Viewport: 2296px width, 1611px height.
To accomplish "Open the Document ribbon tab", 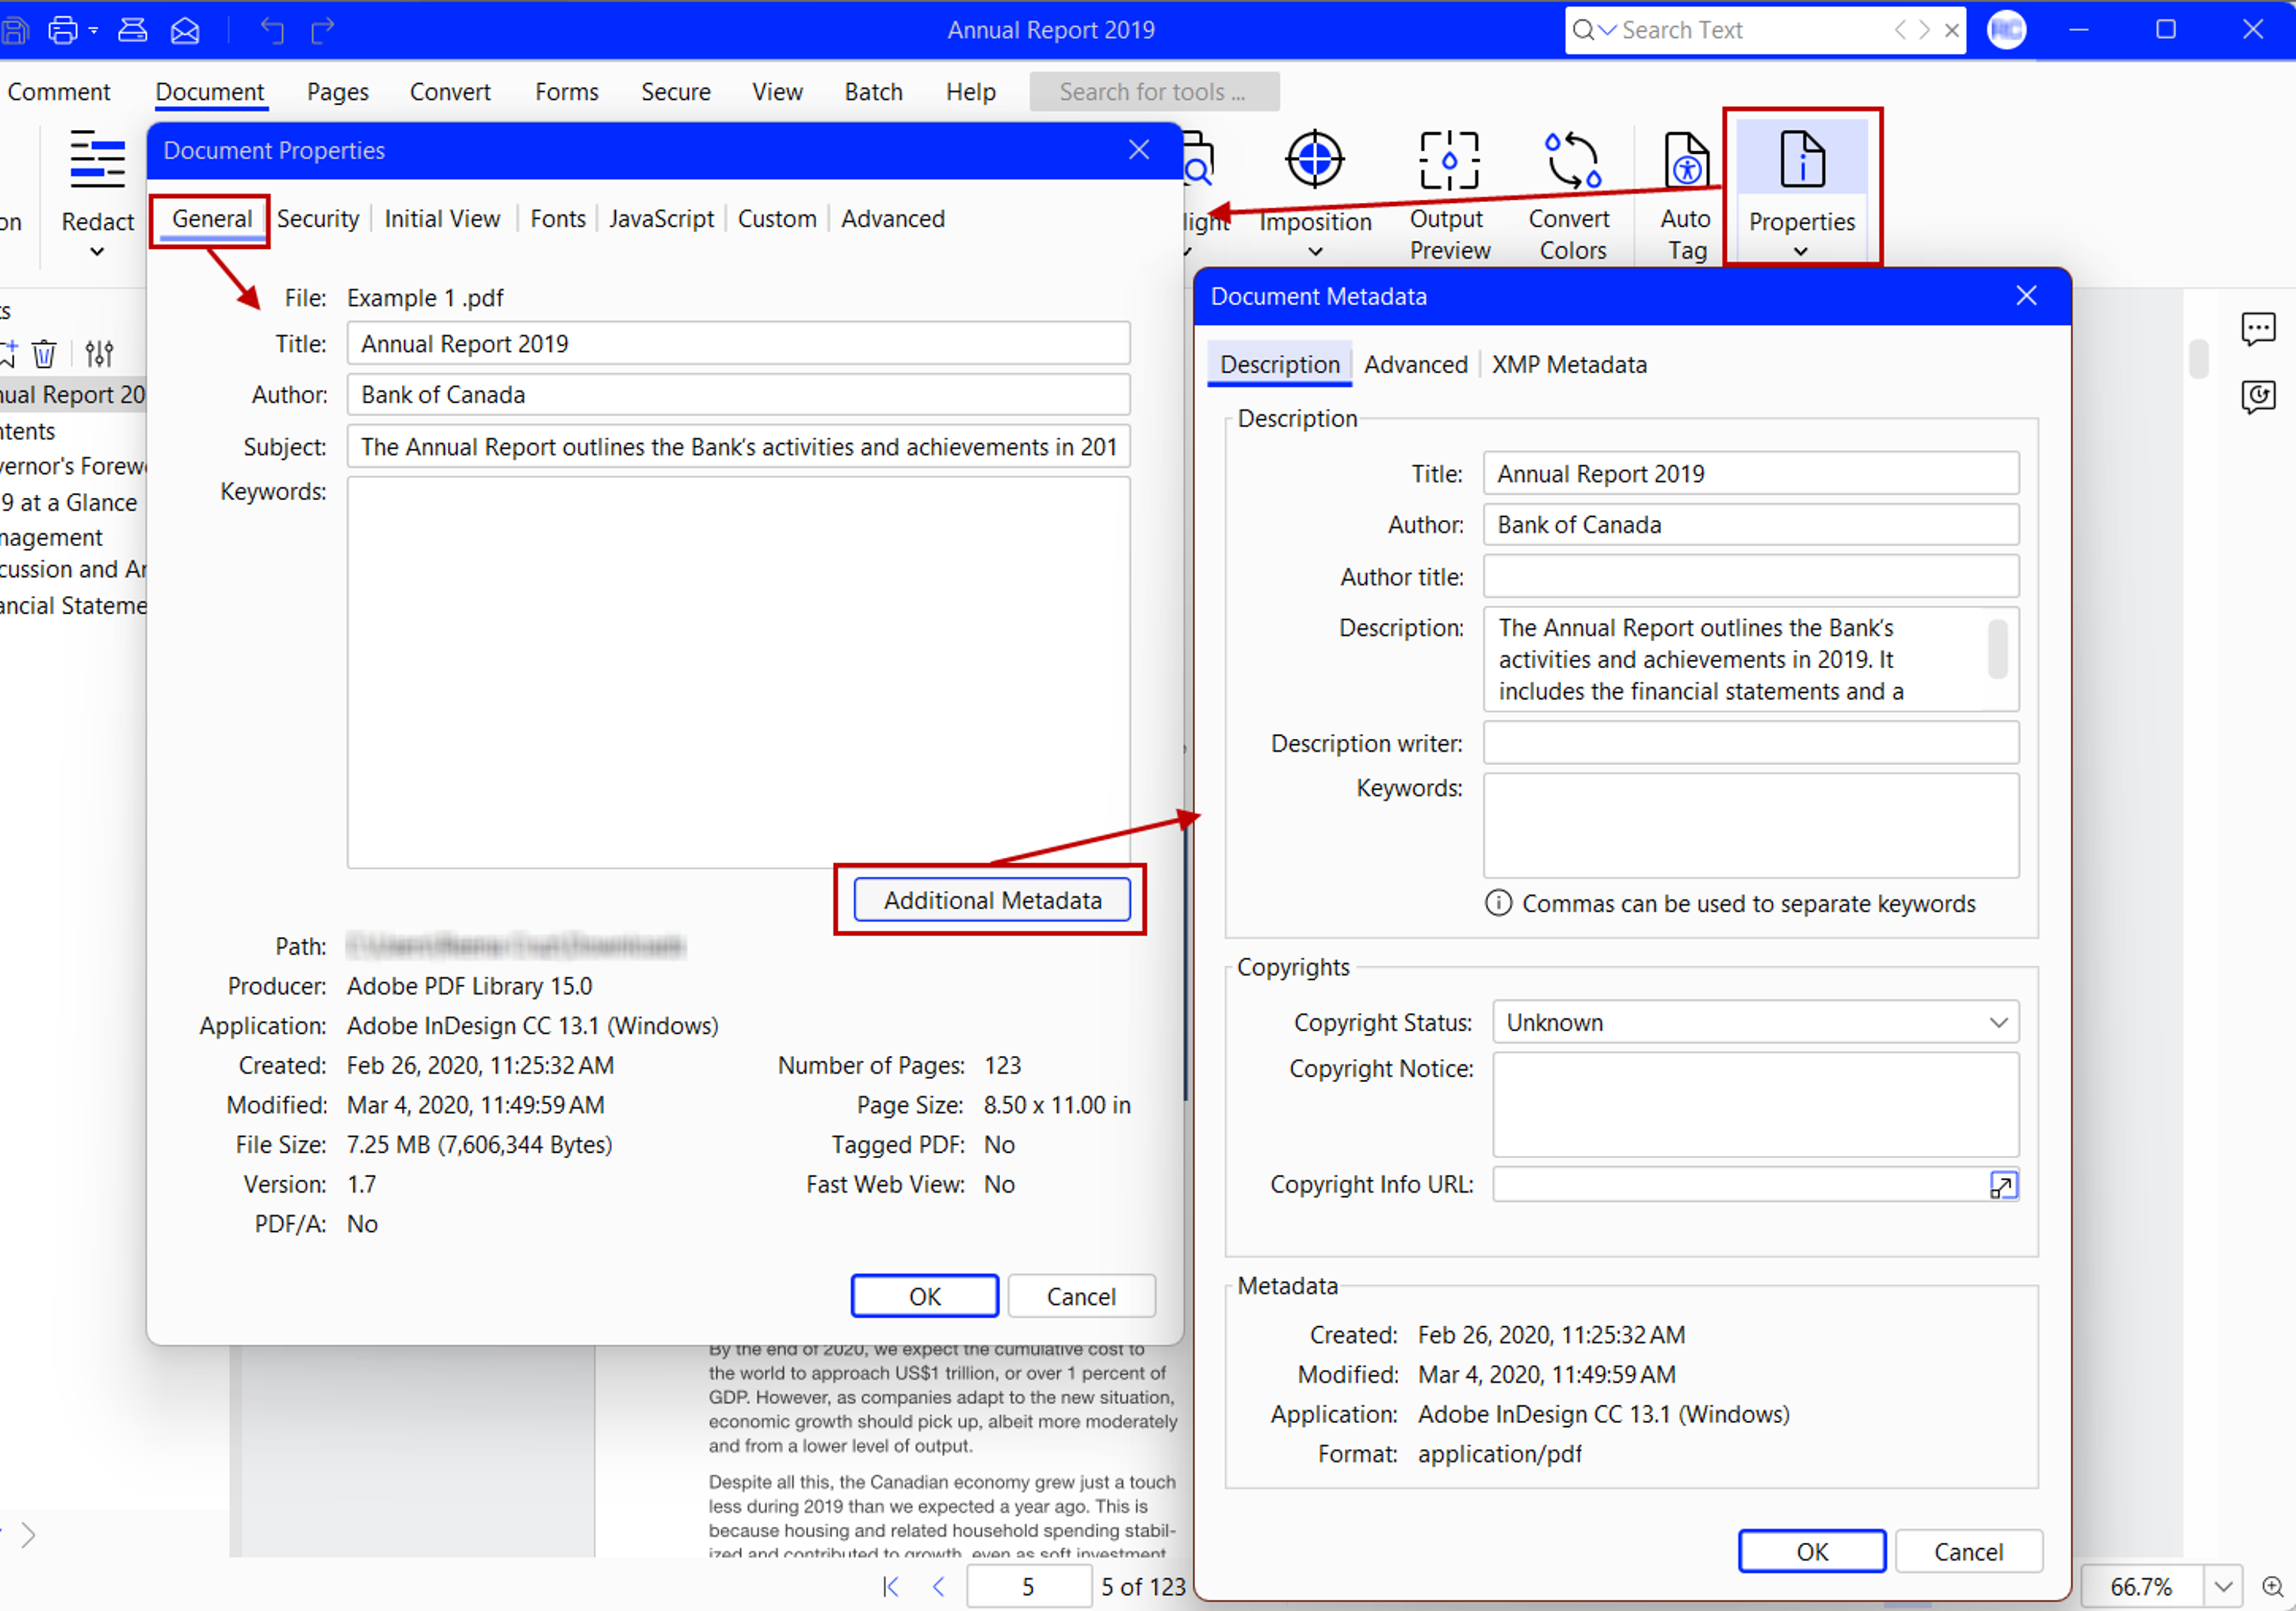I will coord(209,92).
